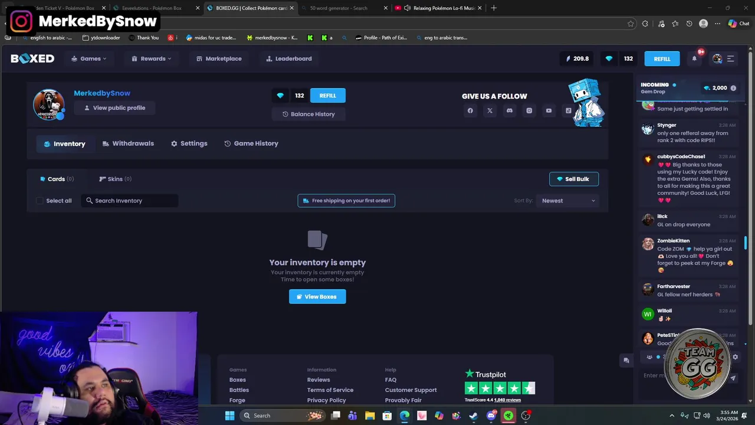Image resolution: width=755 pixels, height=425 pixels.
Task: Open the Sort By Newest dropdown
Action: (568, 201)
